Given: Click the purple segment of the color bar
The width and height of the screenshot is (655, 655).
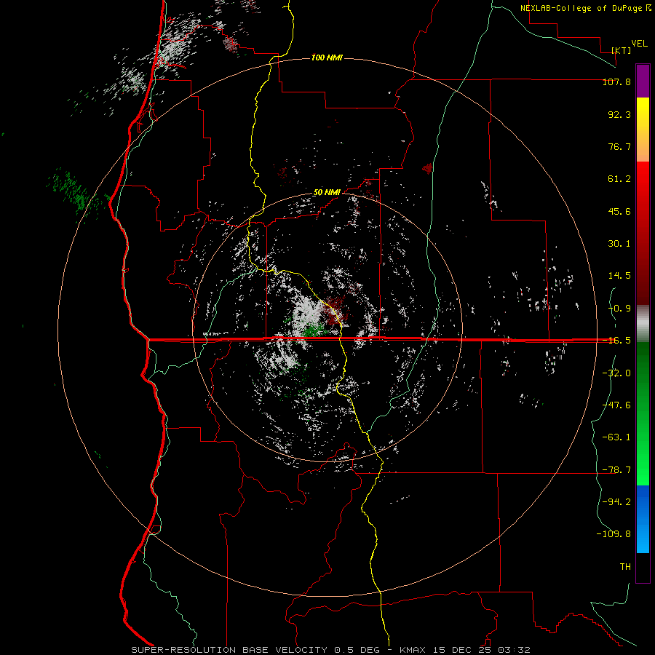Looking at the screenshot, I should click(643, 81).
